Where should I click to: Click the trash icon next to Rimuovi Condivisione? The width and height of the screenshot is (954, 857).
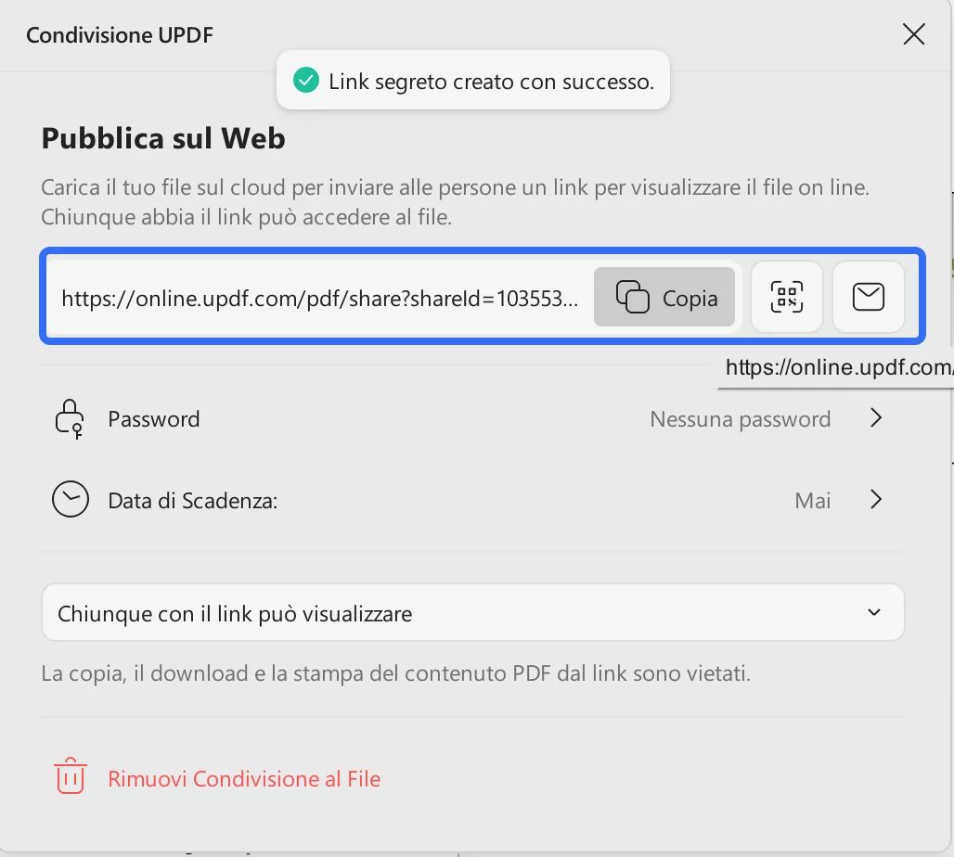70,777
